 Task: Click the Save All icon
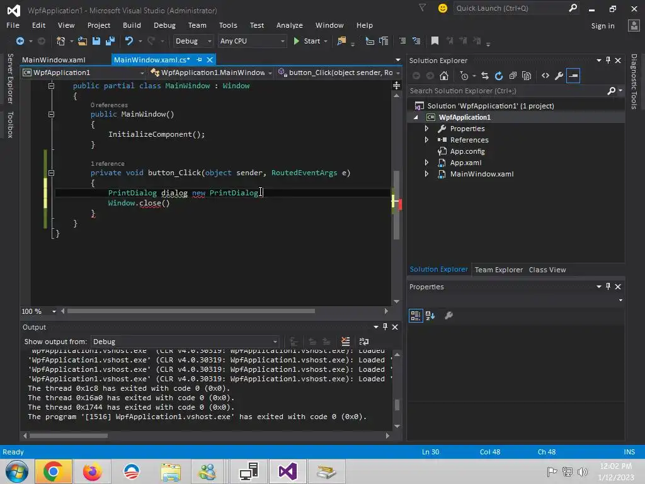pyautogui.click(x=110, y=41)
